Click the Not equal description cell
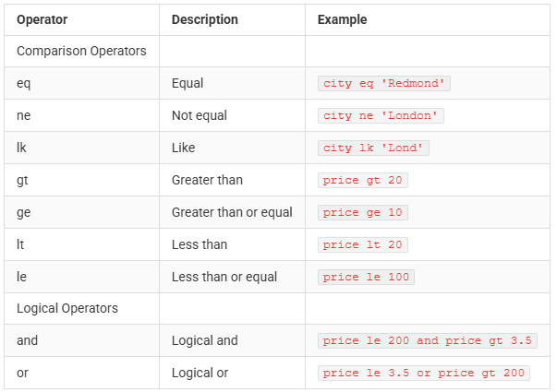 (x=233, y=115)
